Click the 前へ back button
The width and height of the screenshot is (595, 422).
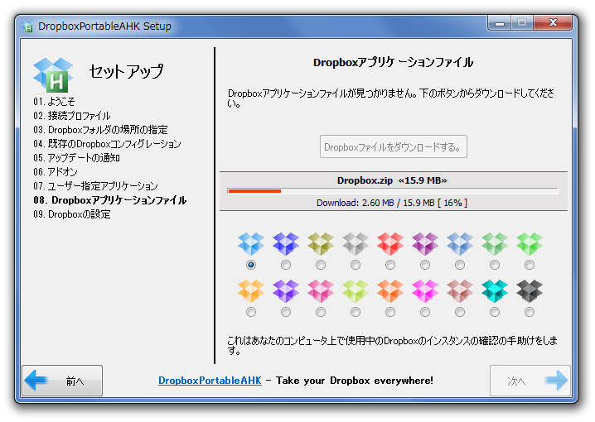click(x=62, y=381)
